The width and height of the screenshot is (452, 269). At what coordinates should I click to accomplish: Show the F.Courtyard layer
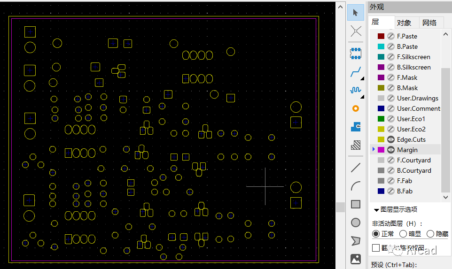[x=391, y=160]
